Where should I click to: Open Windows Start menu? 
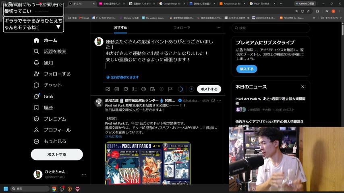(6, 189)
